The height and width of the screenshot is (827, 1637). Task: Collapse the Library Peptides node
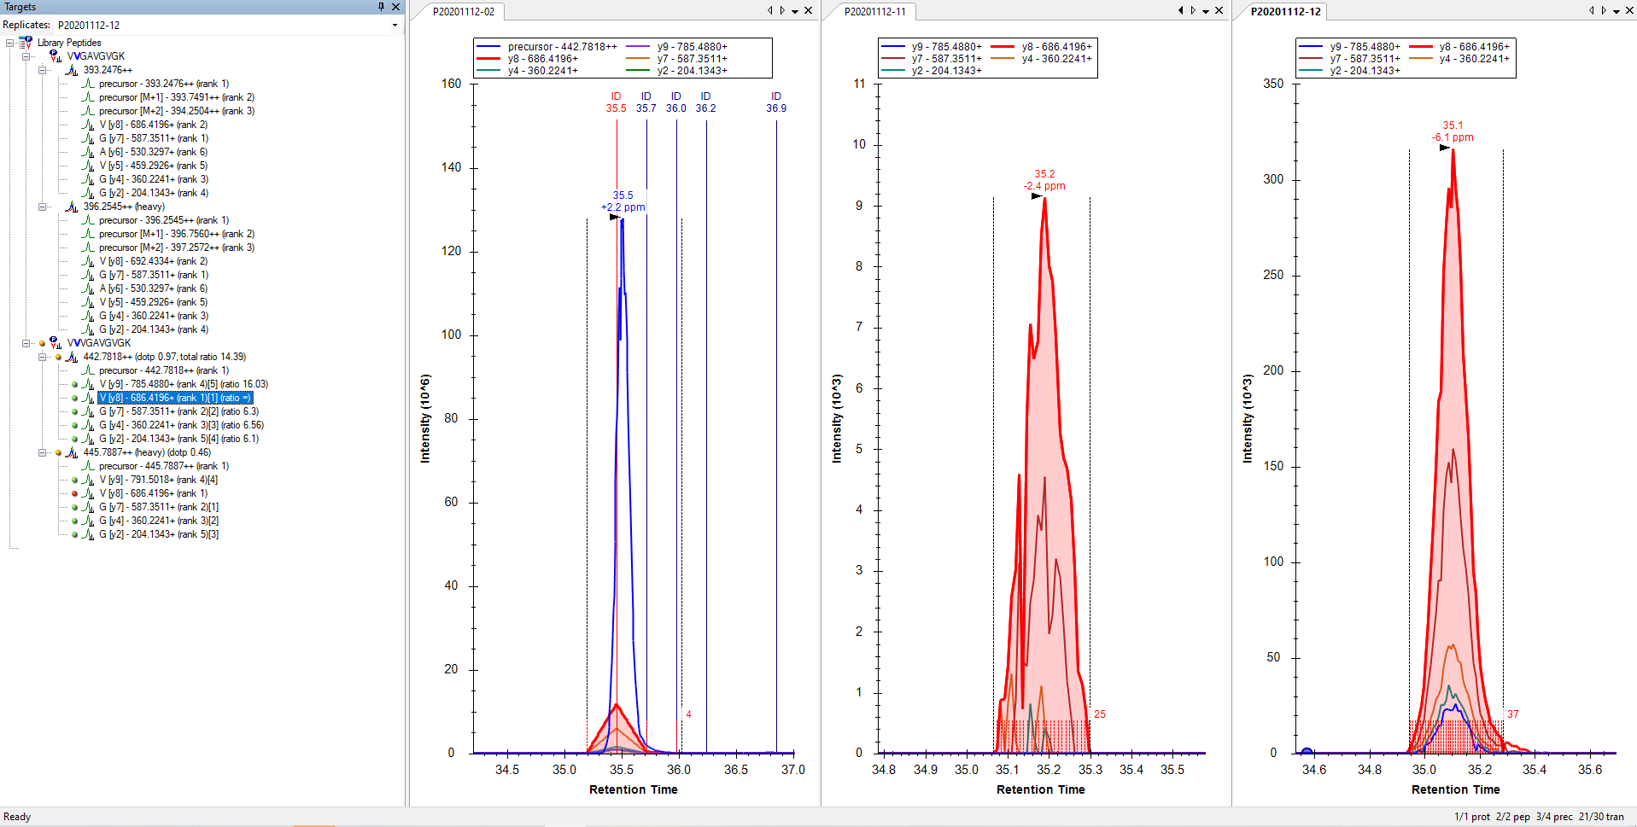[x=10, y=43]
